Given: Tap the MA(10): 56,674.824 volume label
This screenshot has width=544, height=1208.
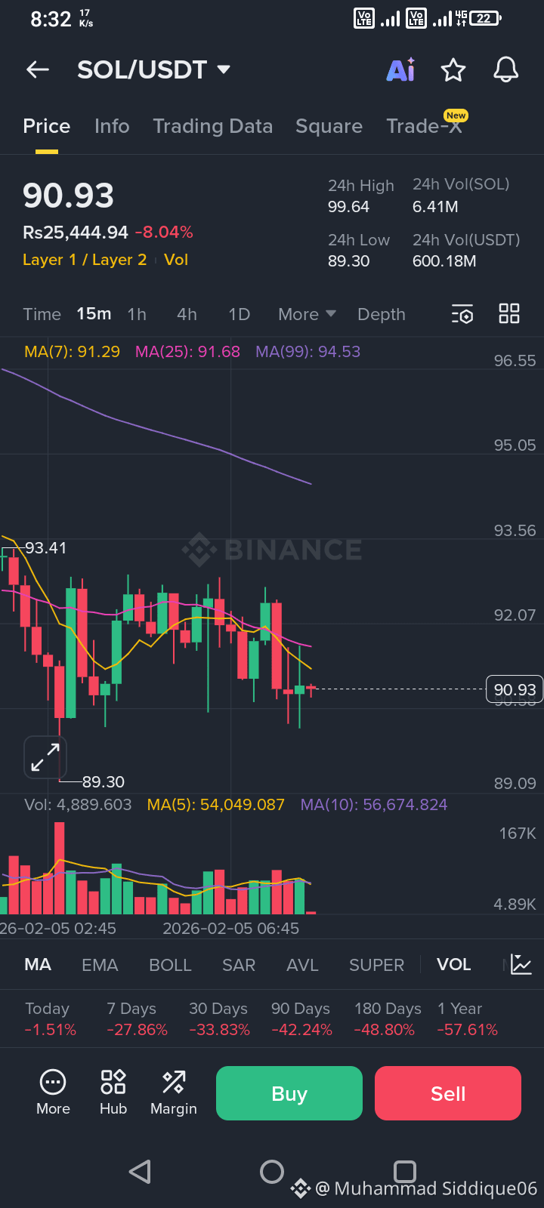Looking at the screenshot, I should pyautogui.click(x=374, y=805).
